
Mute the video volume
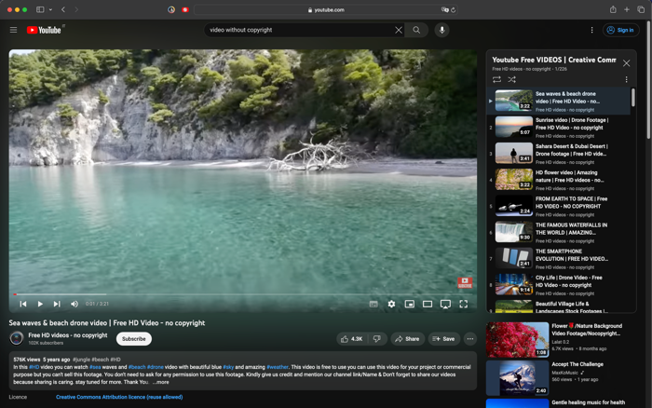coord(75,304)
